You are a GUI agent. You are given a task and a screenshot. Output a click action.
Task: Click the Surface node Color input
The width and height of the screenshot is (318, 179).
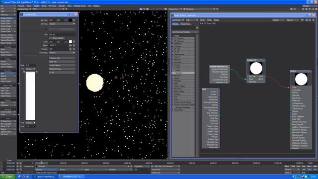(x=291, y=88)
